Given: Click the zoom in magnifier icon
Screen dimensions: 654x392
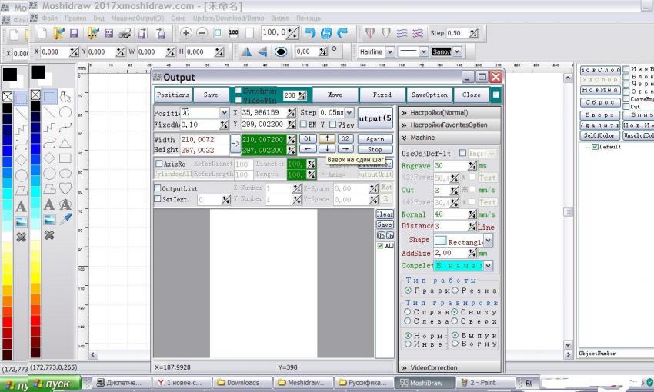Looking at the screenshot, I should 186,33.
